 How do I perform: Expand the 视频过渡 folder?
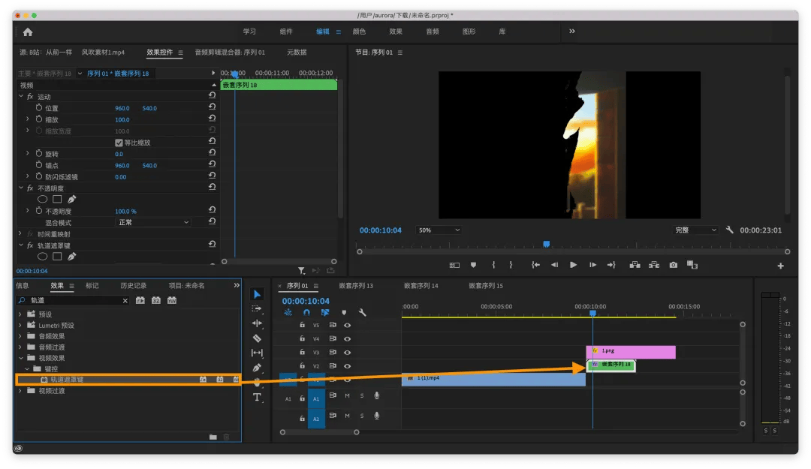(x=20, y=391)
